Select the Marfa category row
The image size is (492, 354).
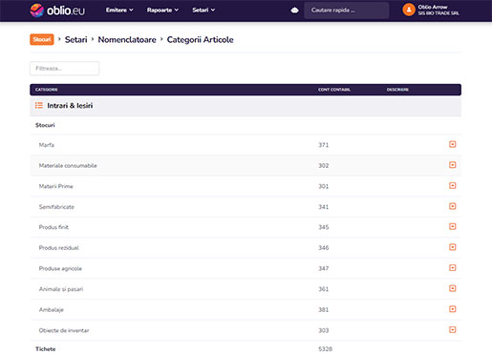(x=246, y=145)
